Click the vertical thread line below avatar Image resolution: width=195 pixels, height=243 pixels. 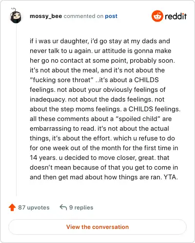tap(16, 110)
